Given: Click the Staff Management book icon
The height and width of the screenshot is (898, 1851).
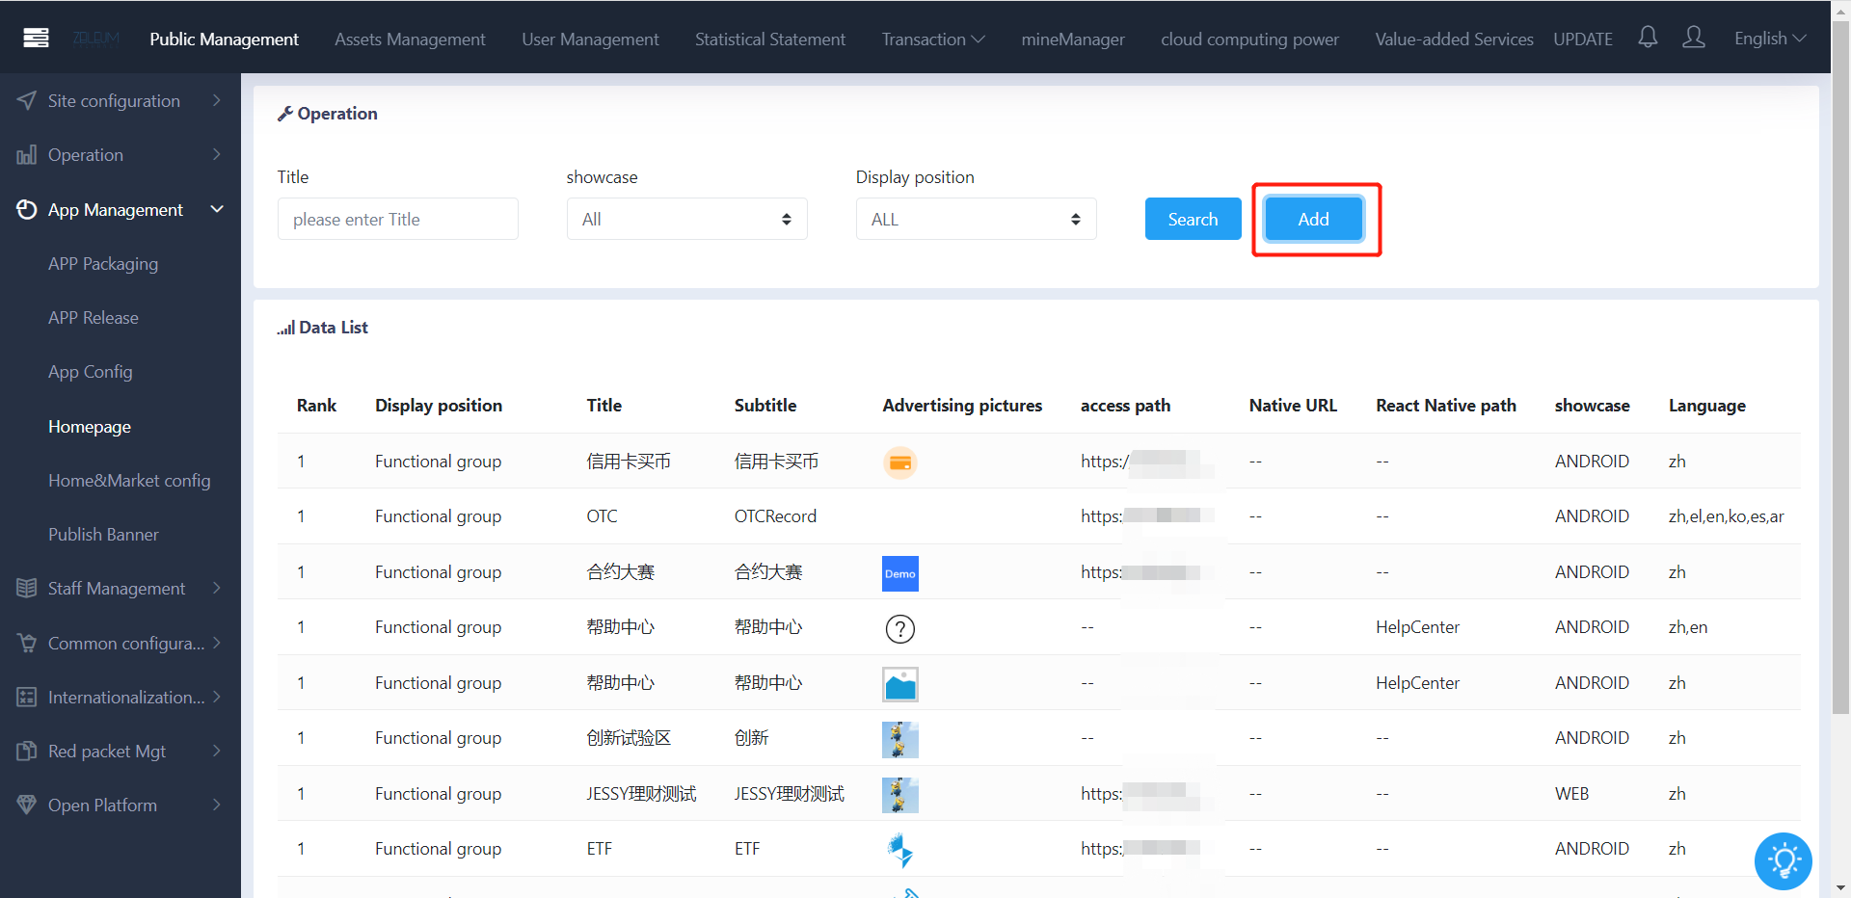Looking at the screenshot, I should (27, 588).
